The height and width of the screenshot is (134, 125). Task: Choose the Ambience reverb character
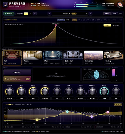[93, 58]
